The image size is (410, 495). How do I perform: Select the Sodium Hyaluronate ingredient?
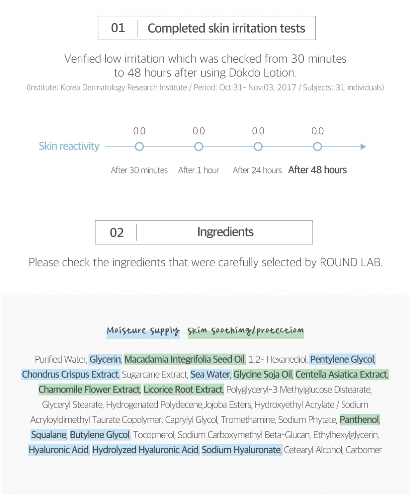(x=241, y=450)
